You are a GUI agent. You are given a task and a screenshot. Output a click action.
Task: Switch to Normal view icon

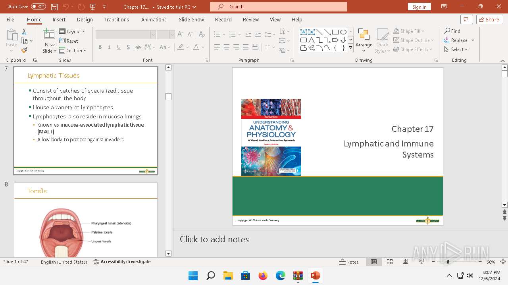(374, 262)
